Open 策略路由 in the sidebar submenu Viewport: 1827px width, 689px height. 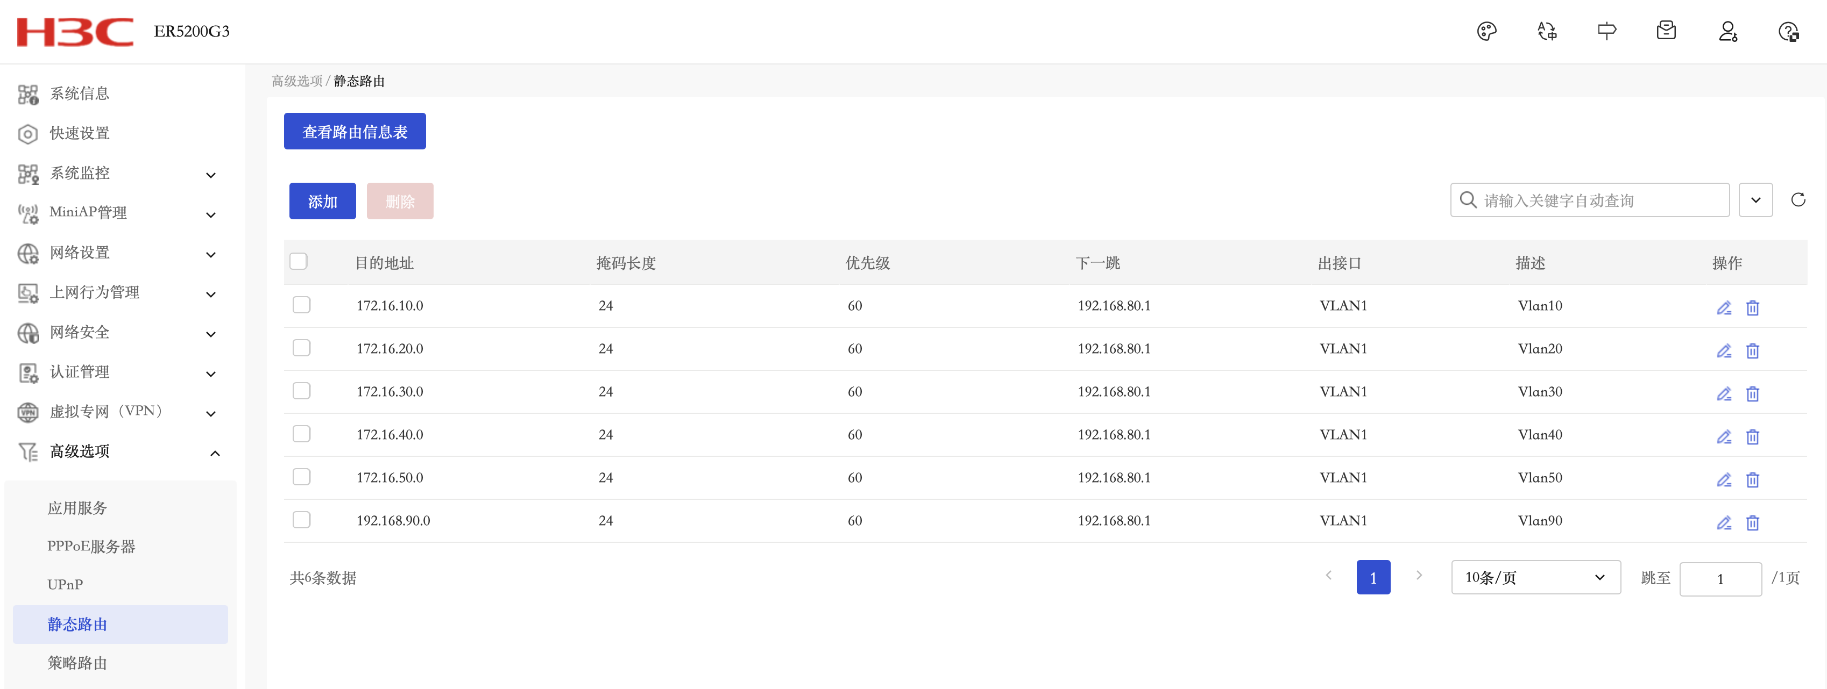77,663
